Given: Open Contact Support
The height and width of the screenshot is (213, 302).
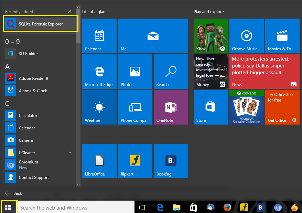Looking at the screenshot, I should click(41, 177).
